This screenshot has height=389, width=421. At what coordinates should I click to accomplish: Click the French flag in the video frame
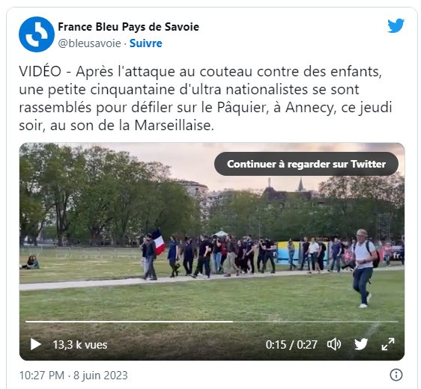point(158,242)
